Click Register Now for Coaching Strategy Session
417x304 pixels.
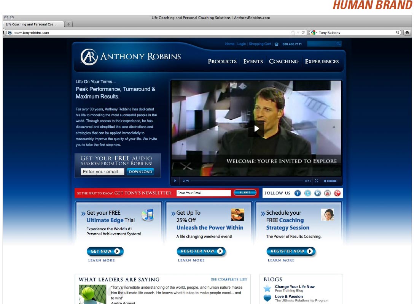click(291, 251)
